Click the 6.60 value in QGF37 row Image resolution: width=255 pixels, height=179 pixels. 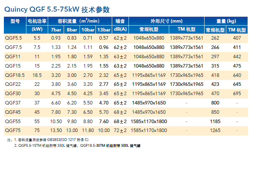(56, 103)
